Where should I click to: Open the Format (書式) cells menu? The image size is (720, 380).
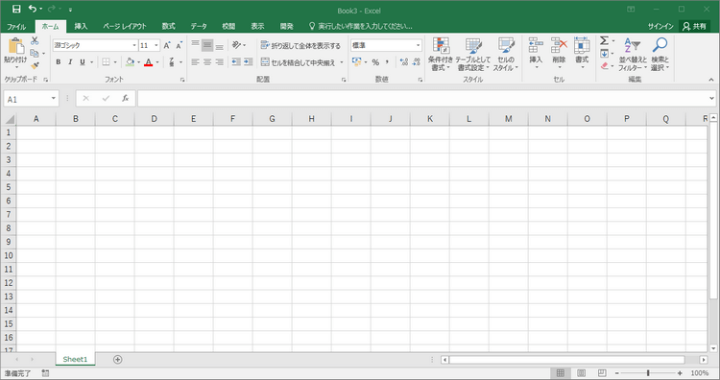[582, 53]
